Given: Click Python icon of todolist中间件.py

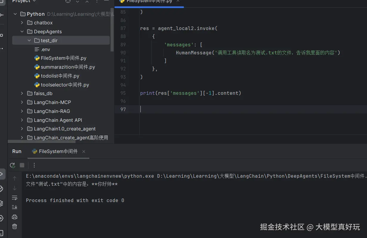Looking at the screenshot, I should coord(37,76).
